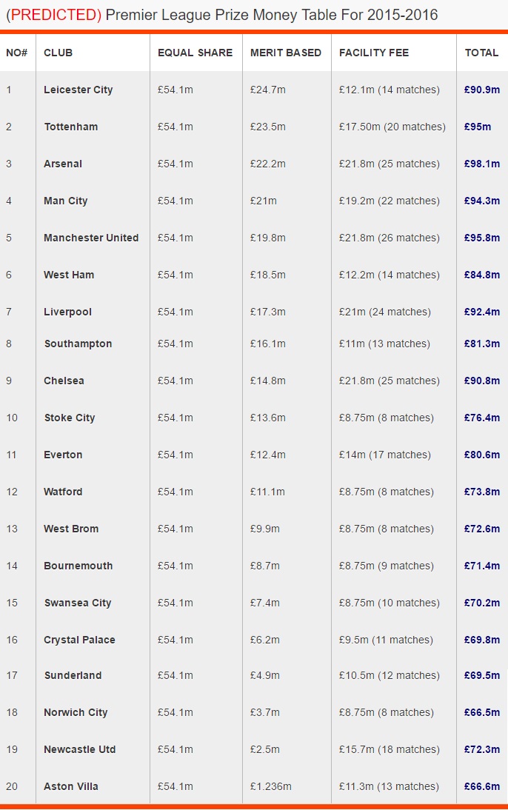The width and height of the screenshot is (508, 810).
Task: Click the CLUB column header
Action: 58,53
